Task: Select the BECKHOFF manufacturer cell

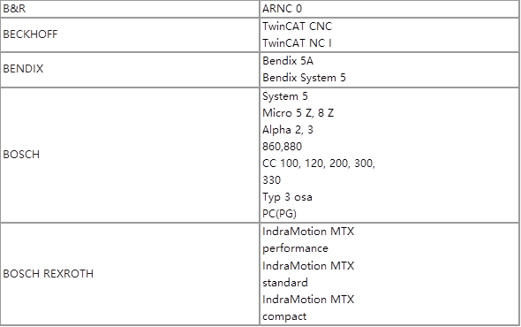Action: [130, 34]
